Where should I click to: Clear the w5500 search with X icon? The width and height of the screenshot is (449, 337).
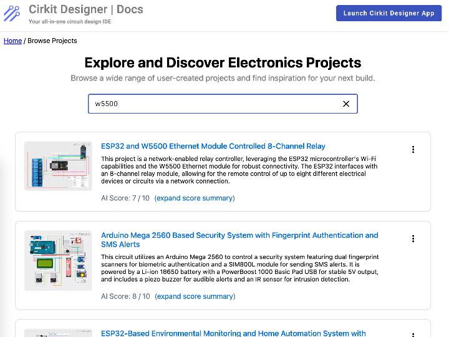tap(346, 104)
